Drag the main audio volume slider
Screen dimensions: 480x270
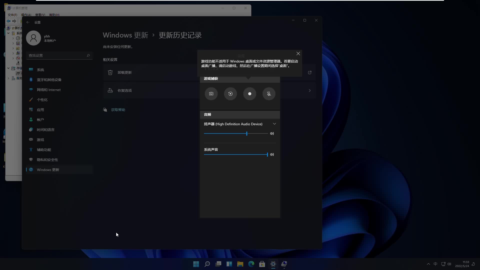246,133
